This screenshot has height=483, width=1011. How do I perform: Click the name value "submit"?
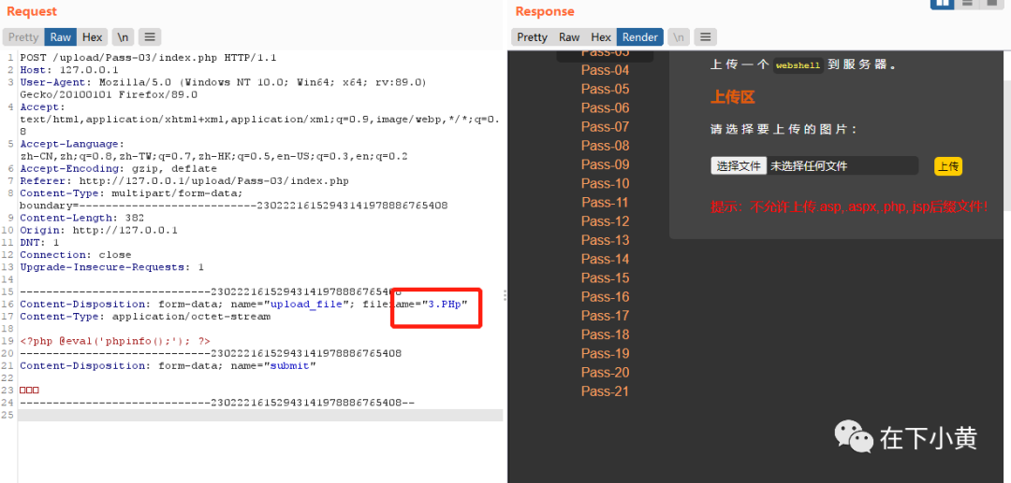[x=290, y=366]
